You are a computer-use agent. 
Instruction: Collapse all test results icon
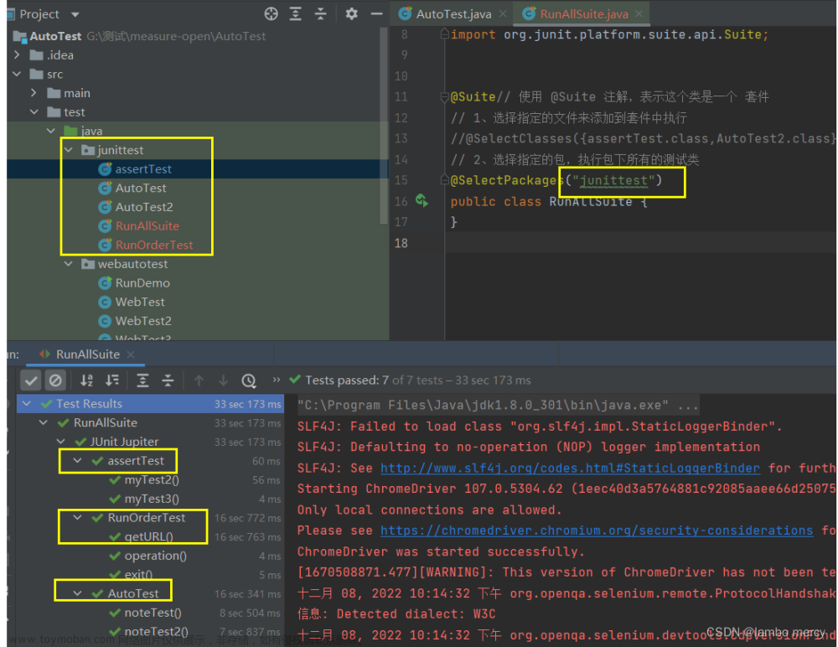click(168, 380)
